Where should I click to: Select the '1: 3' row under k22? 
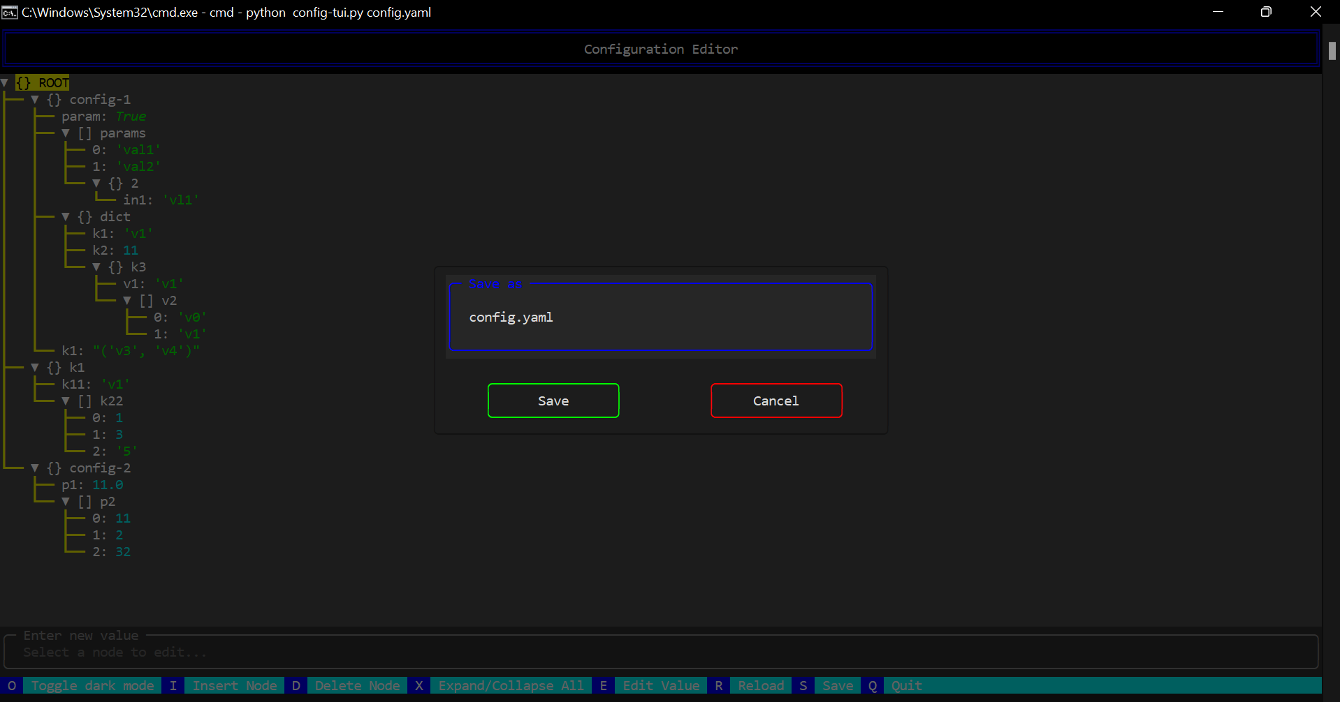pos(108,435)
